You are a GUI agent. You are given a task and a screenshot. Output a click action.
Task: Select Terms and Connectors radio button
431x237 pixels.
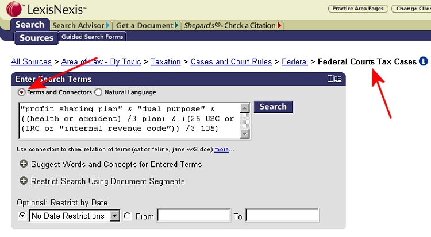[x=21, y=92]
